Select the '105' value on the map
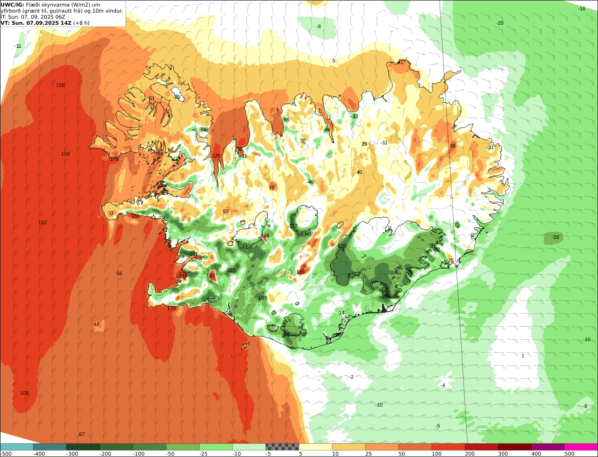598x457 pixels. point(342,246)
